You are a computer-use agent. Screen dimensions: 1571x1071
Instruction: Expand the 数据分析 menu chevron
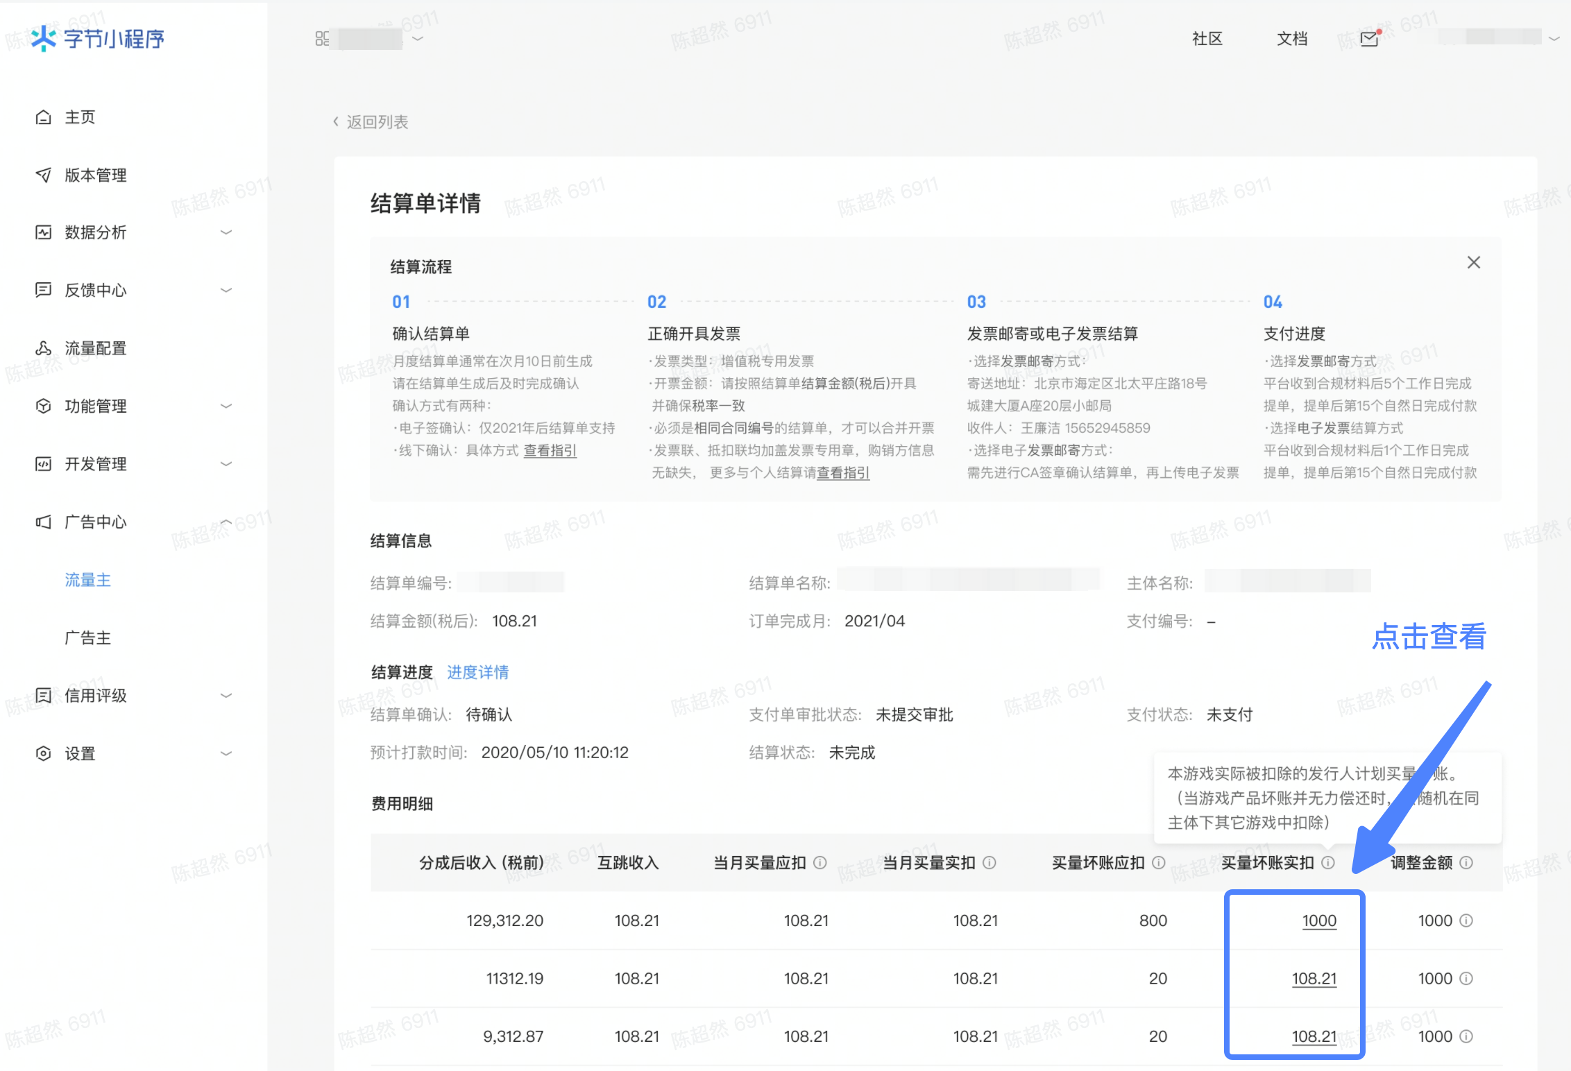[226, 232]
